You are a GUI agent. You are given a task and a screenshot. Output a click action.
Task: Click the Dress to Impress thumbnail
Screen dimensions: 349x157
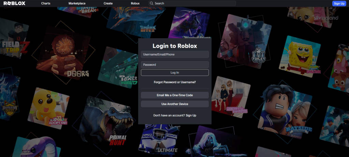(231, 96)
